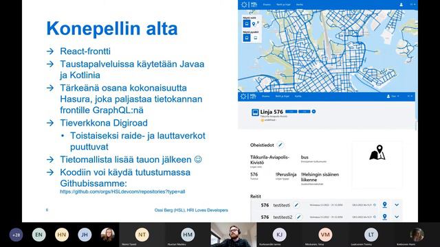Click the HSL logo in the Linja page header
Screen dimensions: 440x247
[x=248, y=96]
